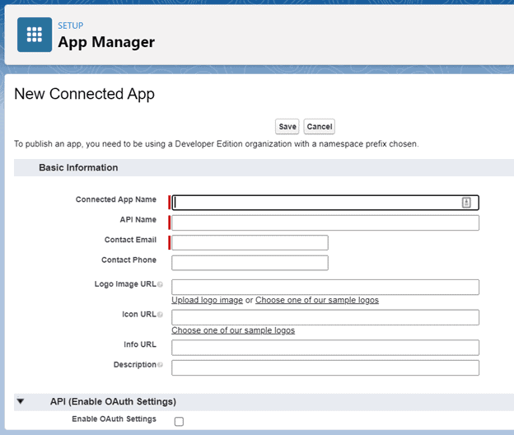Click the Basic Information section header
The image size is (514, 435).
point(78,167)
